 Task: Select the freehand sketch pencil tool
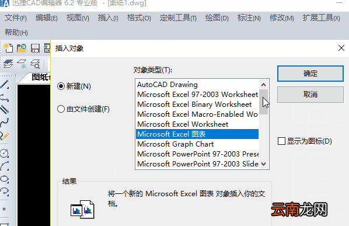point(5,135)
